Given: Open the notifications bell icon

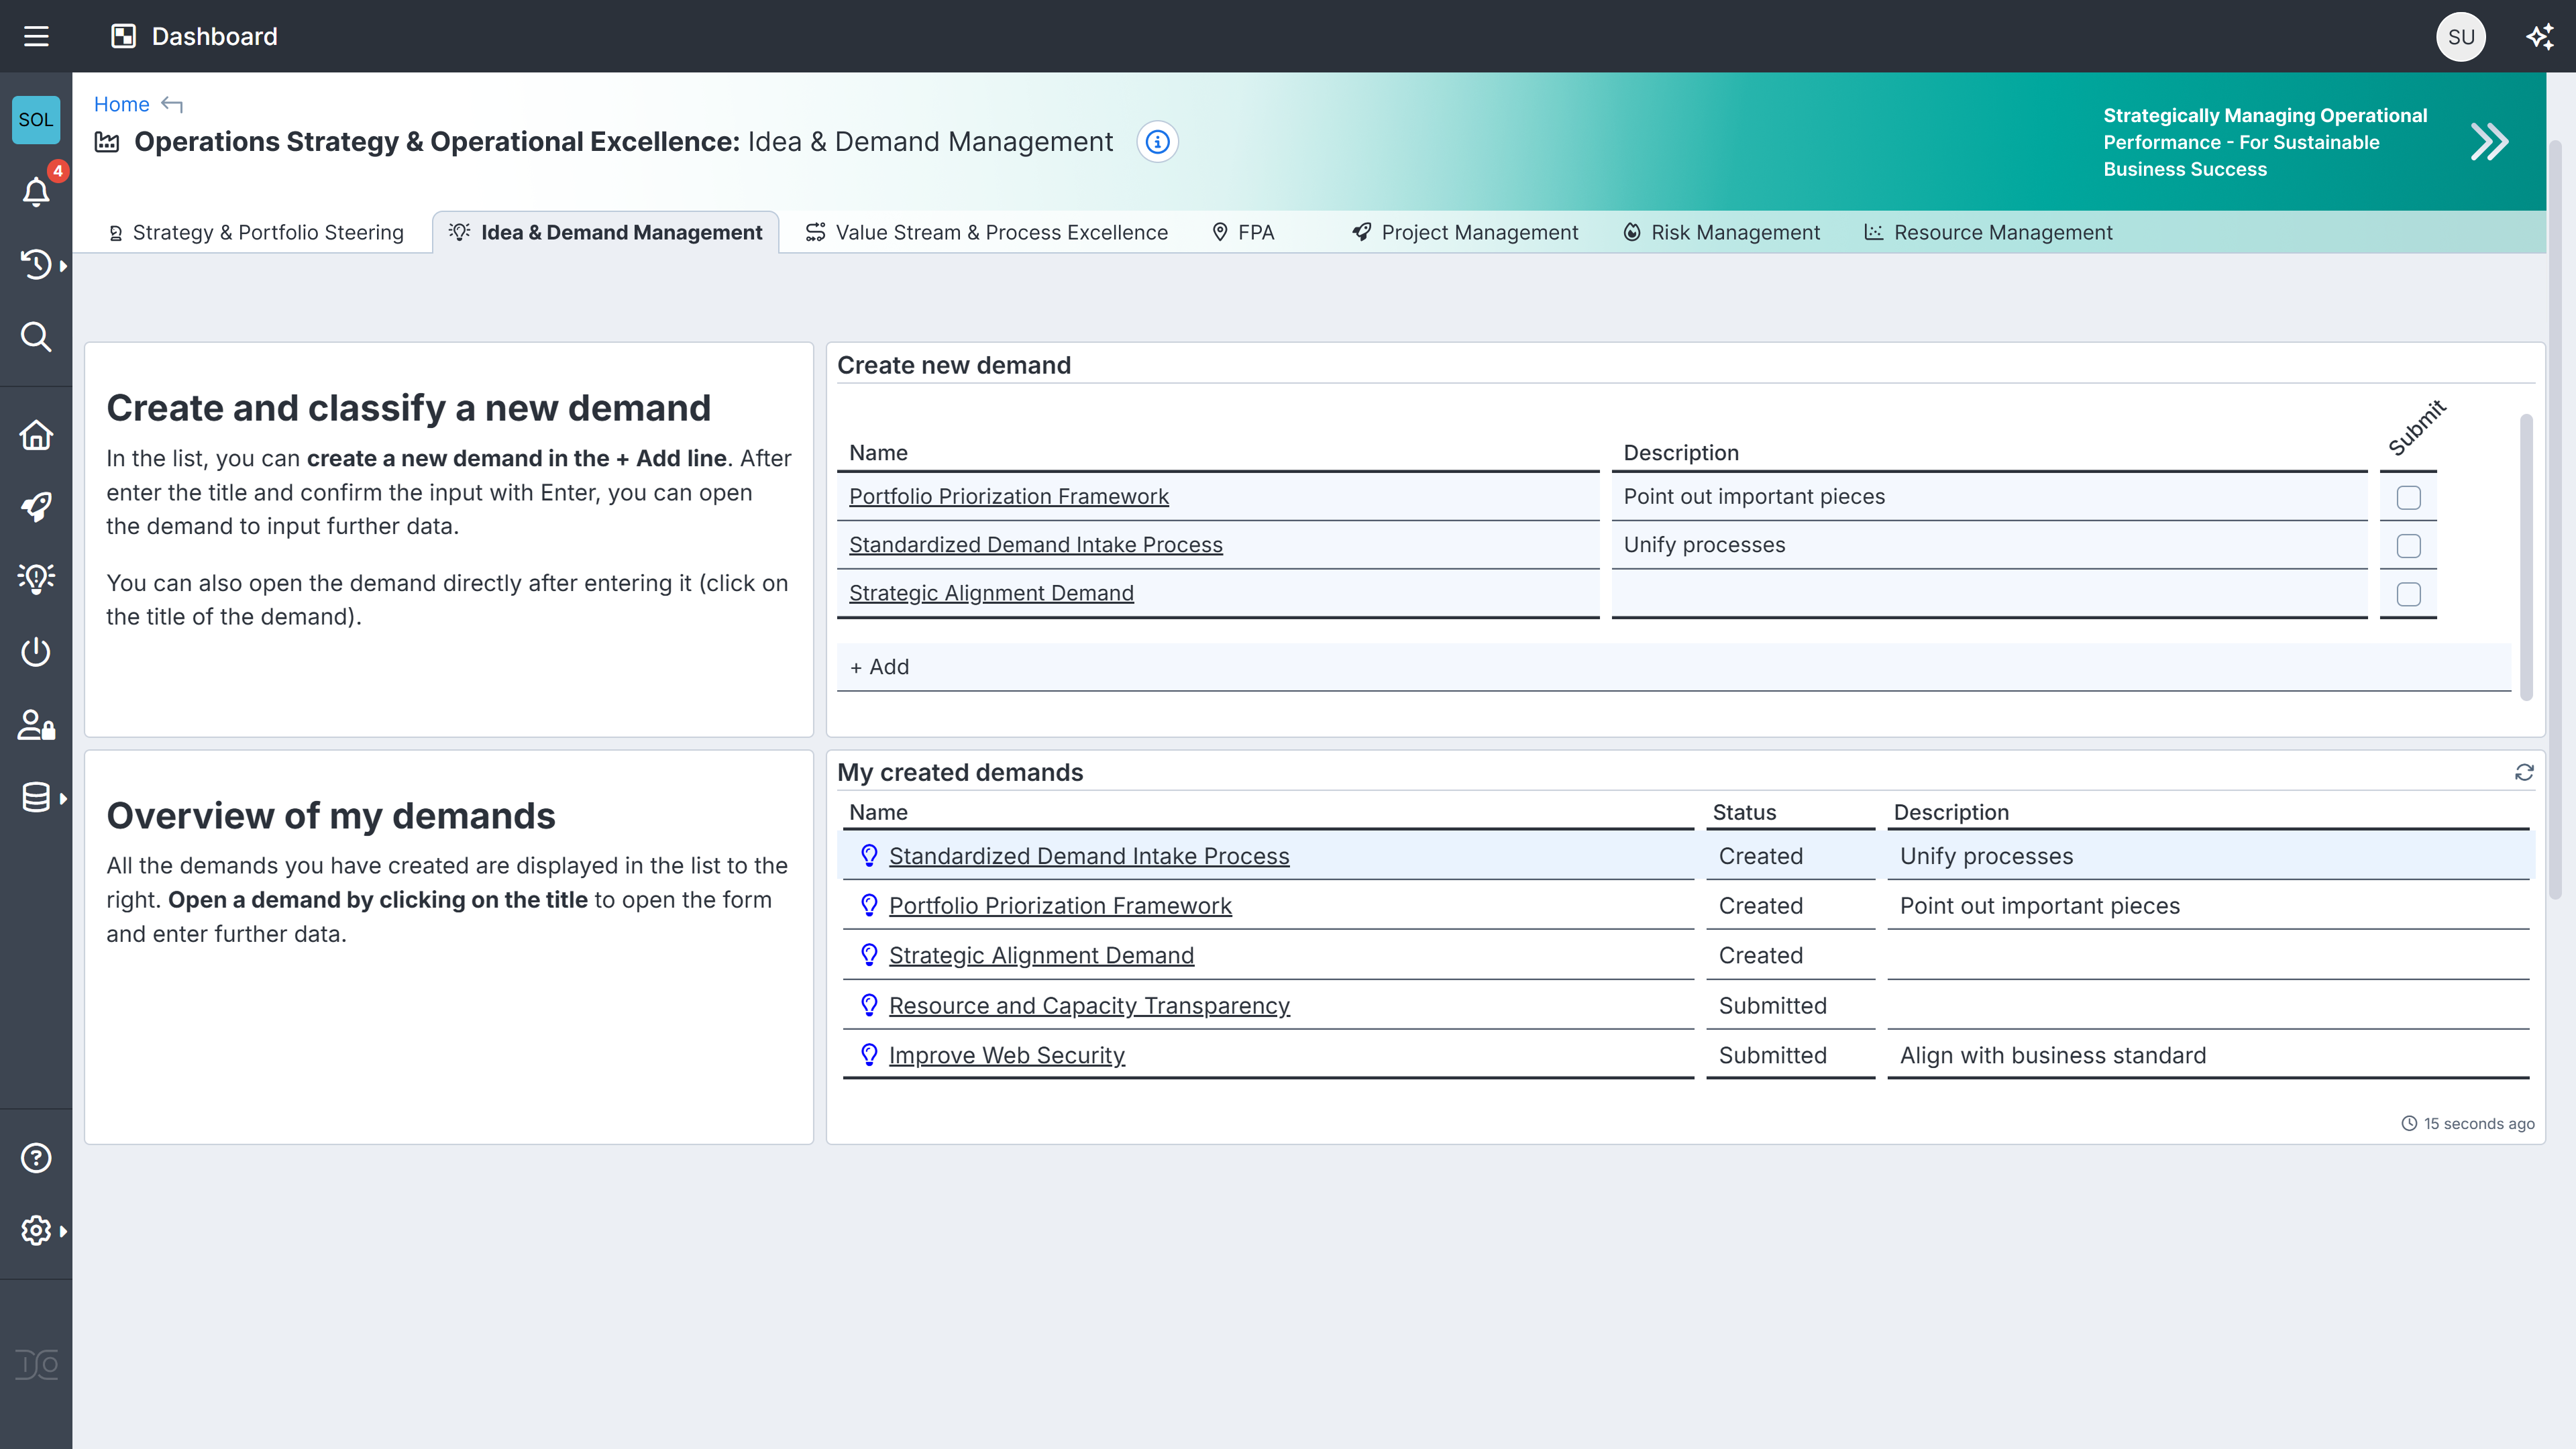Looking at the screenshot, I should [x=36, y=191].
